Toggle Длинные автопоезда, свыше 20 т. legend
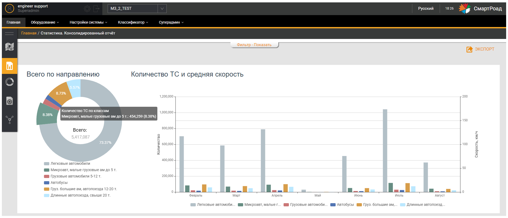508x218 pixels. [x=77, y=195]
